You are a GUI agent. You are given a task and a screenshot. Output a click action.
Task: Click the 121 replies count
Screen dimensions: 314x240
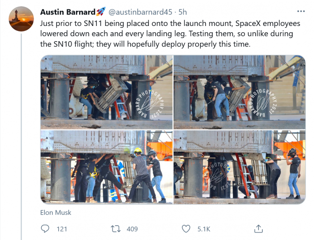coord(62,229)
